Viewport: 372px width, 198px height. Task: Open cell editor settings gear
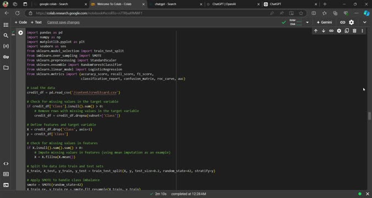[339, 31]
